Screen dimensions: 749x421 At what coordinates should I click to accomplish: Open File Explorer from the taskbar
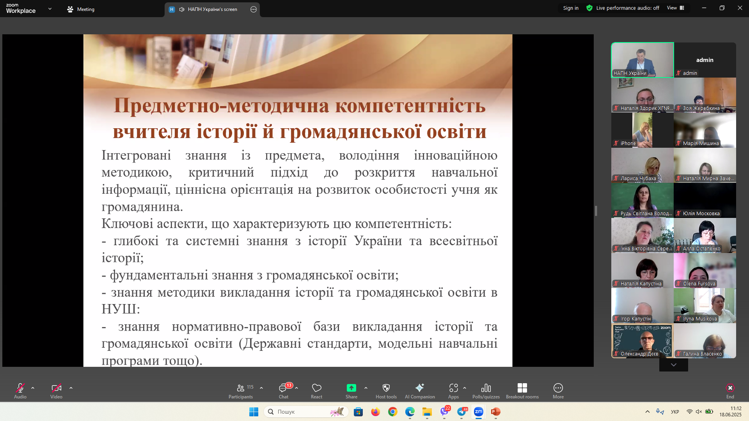(x=427, y=412)
